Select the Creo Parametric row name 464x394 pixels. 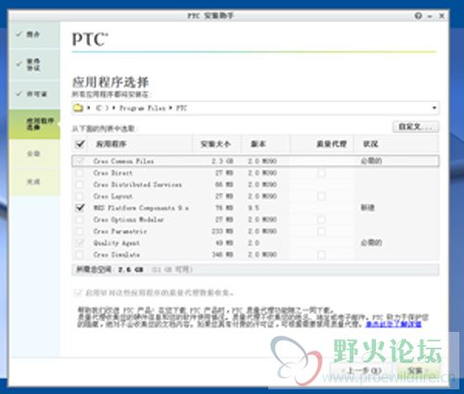click(x=120, y=231)
